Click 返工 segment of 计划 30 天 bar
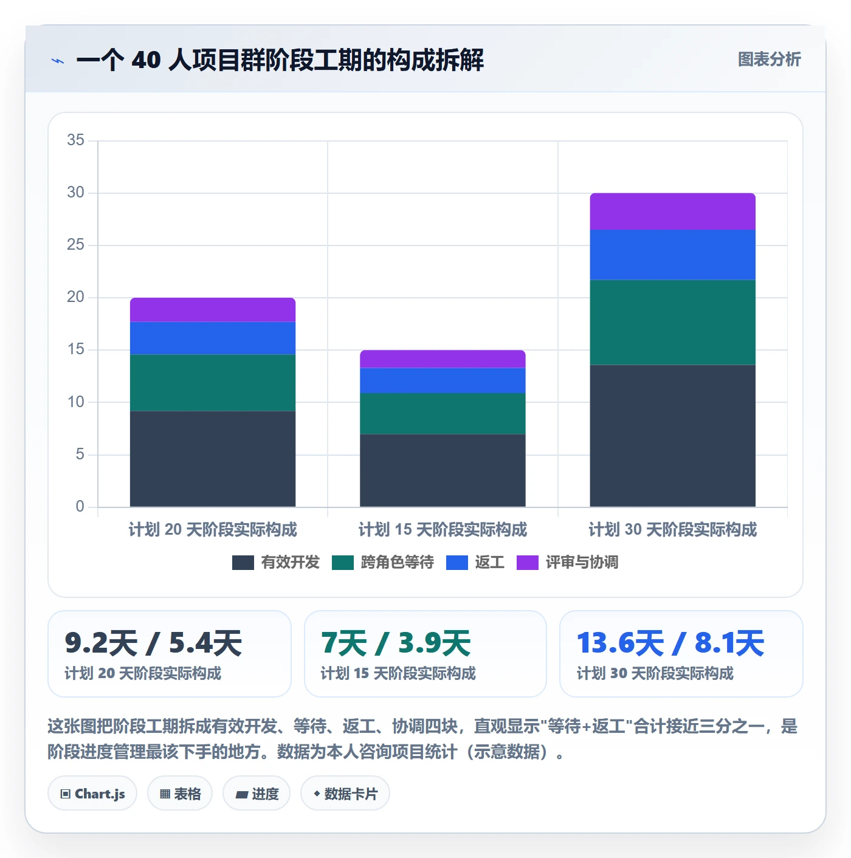The width and height of the screenshot is (851, 858). tap(673, 255)
